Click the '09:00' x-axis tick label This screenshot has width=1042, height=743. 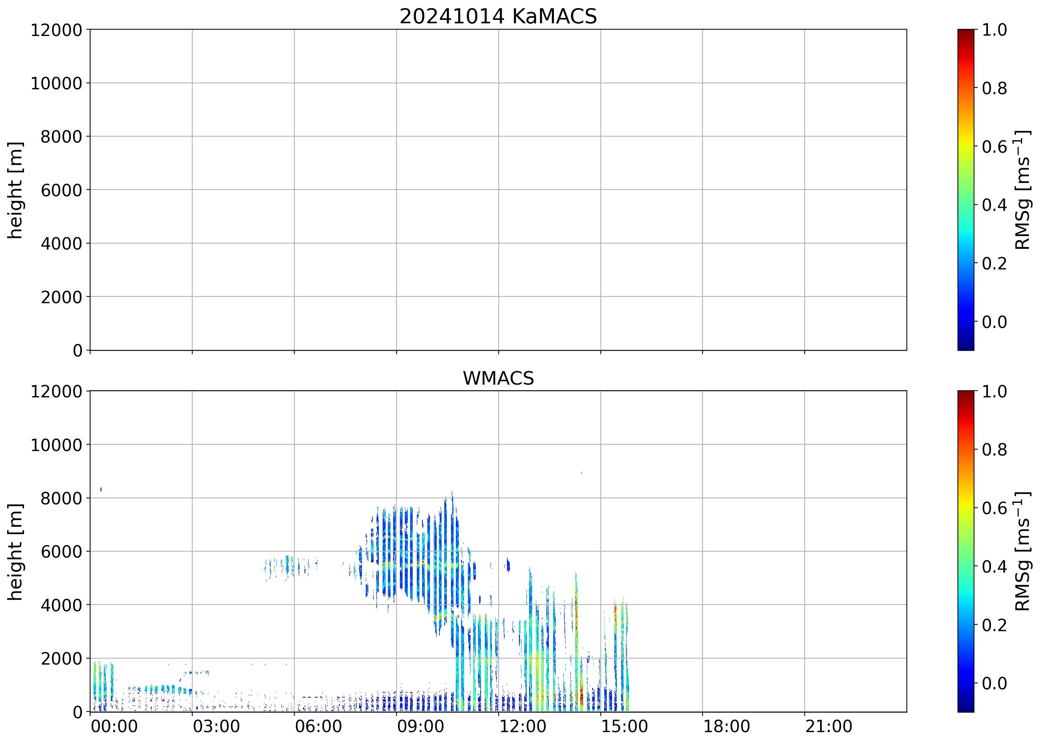coord(420,726)
